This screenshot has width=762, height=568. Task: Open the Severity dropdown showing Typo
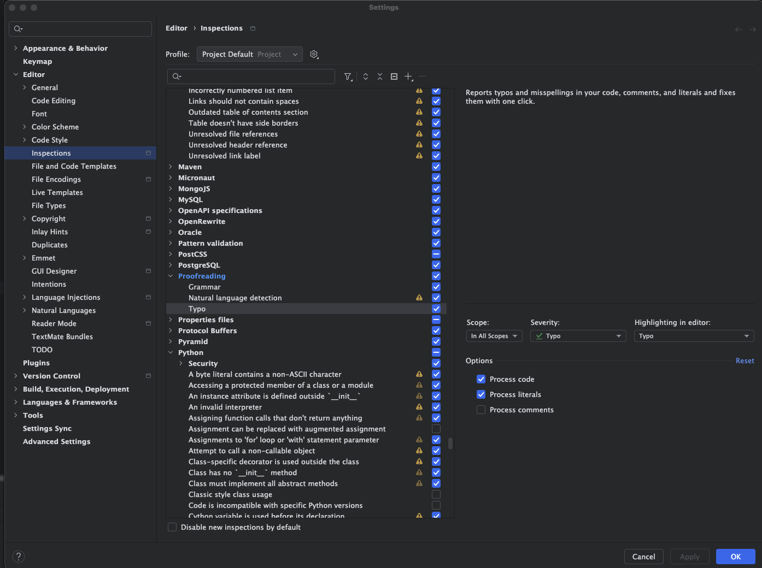coord(577,336)
